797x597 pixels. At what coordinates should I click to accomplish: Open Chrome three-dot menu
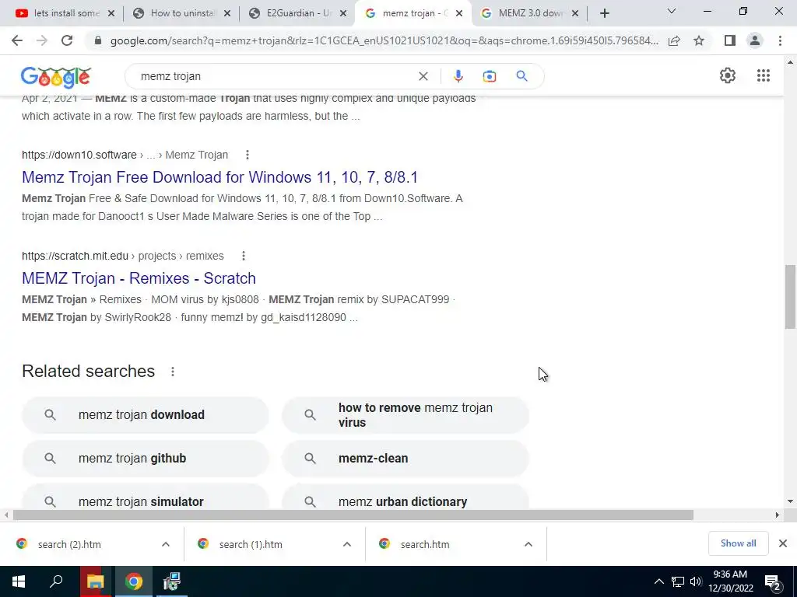tap(780, 40)
